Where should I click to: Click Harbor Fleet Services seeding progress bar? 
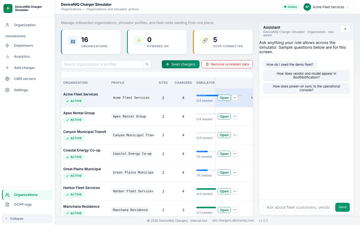pyautogui.click(x=206, y=189)
